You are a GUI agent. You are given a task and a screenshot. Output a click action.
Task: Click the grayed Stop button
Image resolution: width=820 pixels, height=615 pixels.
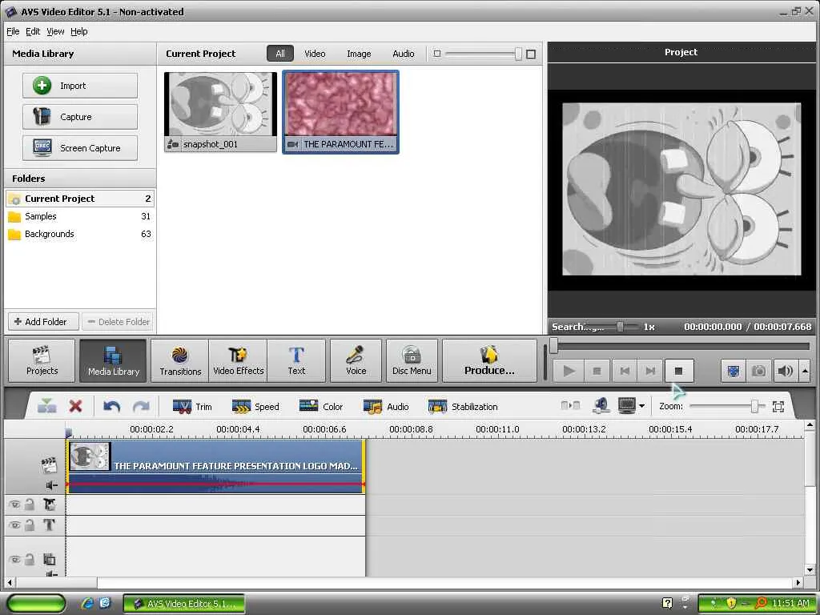(x=597, y=371)
